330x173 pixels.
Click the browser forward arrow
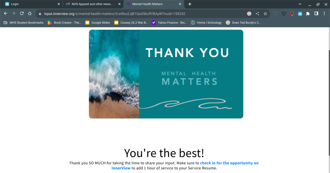(14, 14)
